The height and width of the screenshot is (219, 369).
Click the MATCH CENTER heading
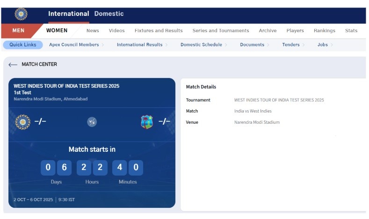39,64
